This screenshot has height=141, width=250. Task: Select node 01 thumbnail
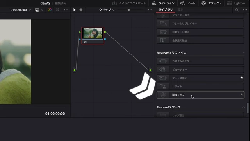(93, 33)
